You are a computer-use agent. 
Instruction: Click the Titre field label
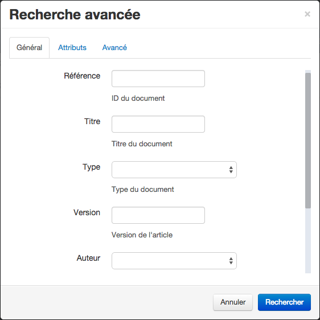92,121
